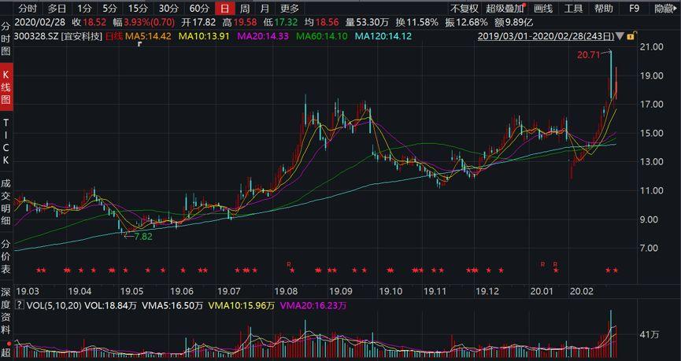This screenshot has height=361, width=681.
Task: Switch to 月 monthly period
Action: 265,8
